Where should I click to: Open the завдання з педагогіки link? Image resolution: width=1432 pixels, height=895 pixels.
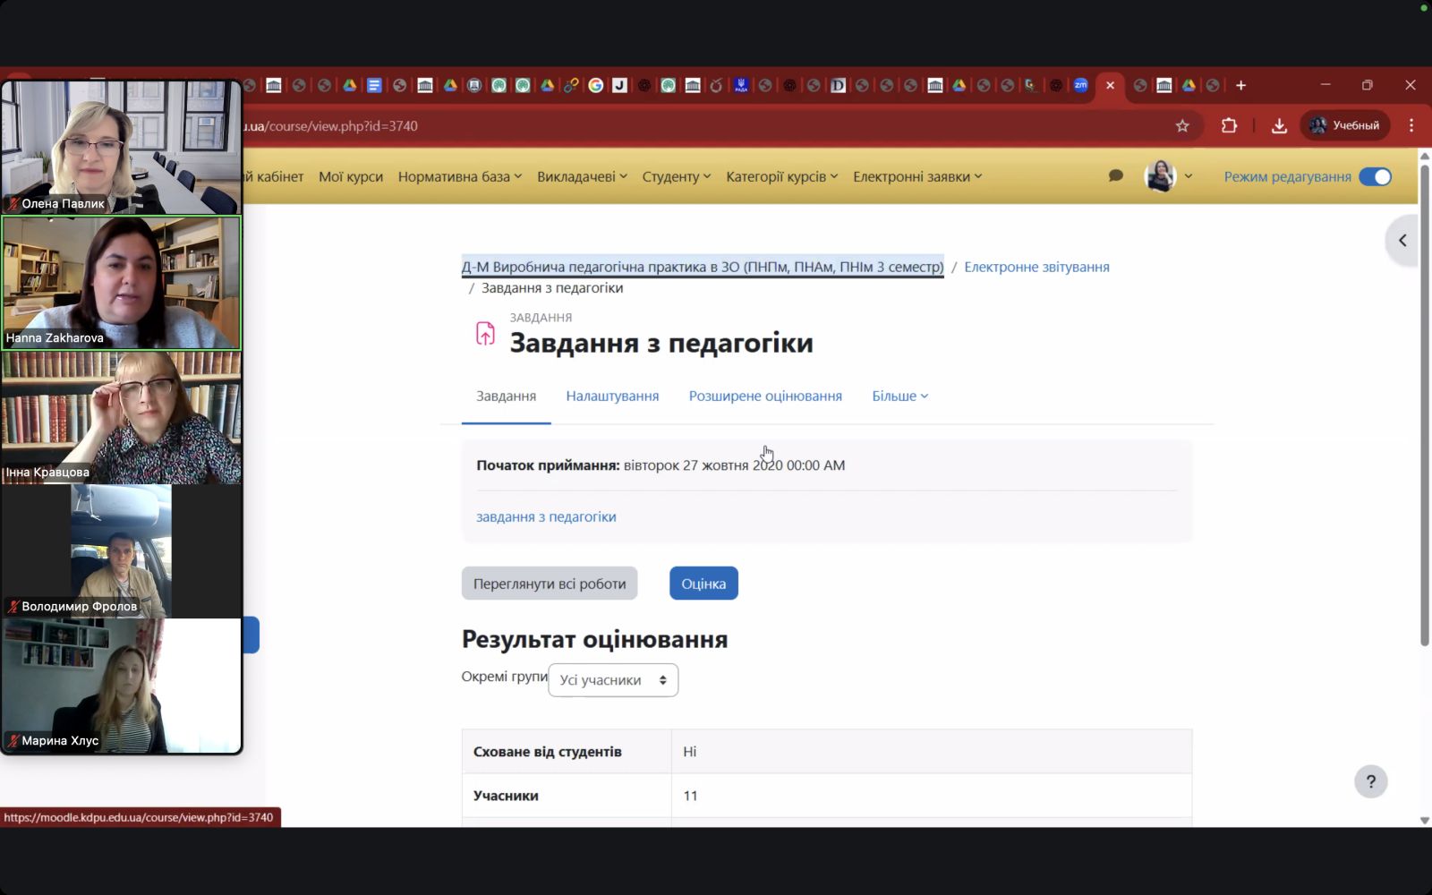pyautogui.click(x=547, y=516)
